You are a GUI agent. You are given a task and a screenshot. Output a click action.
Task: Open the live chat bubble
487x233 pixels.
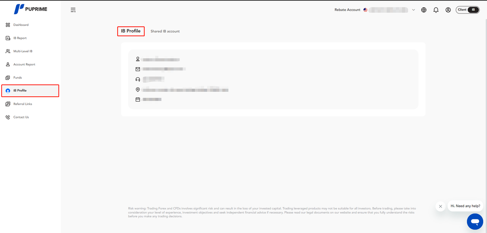475,221
